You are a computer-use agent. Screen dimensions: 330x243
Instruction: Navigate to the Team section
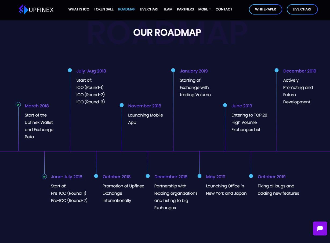tap(168, 9)
